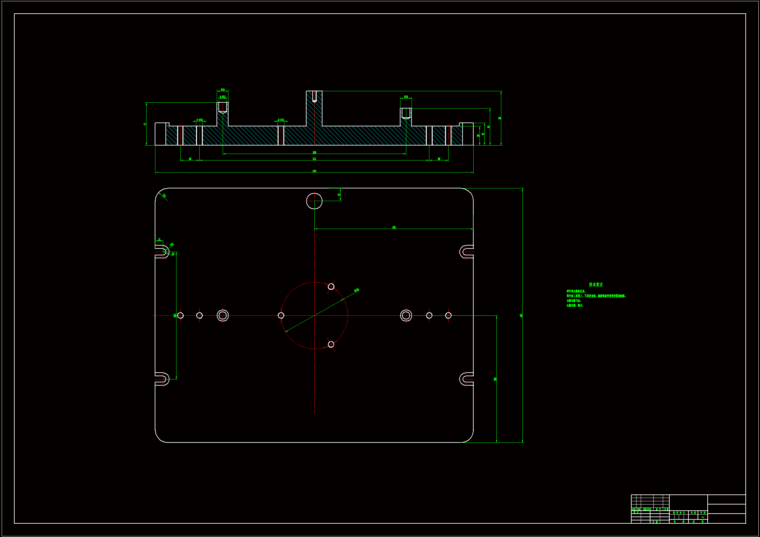Click the right double-ring counterbore hole
The height and width of the screenshot is (537, 760).
point(406,315)
